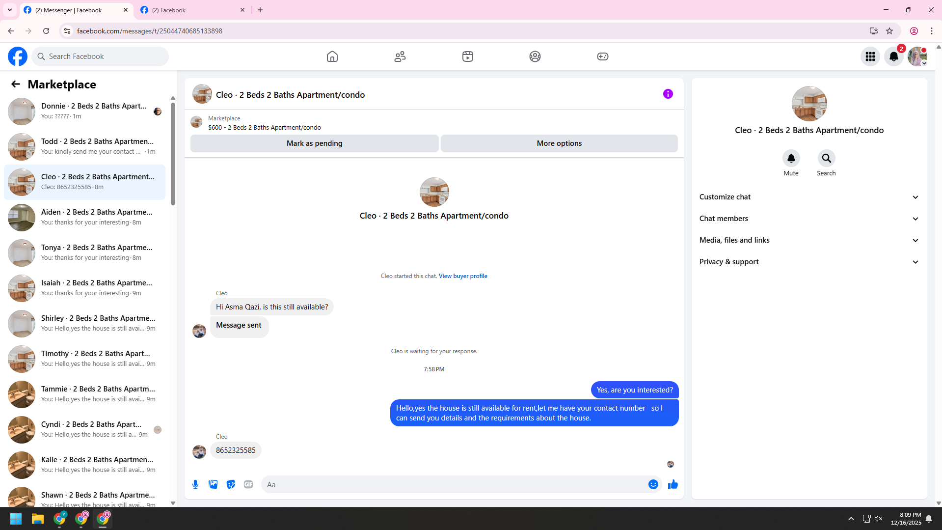Open View buyer profile link

tap(463, 276)
